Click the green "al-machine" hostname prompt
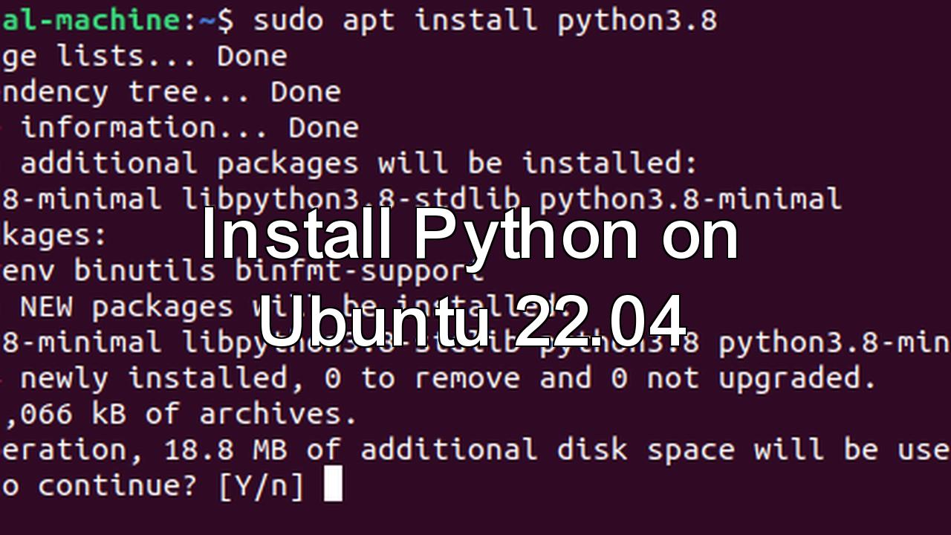The height and width of the screenshot is (535, 951). (x=89, y=20)
